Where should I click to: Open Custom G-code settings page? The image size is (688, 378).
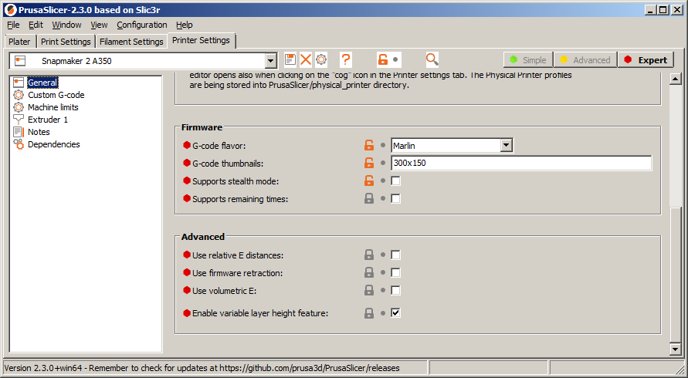(56, 95)
